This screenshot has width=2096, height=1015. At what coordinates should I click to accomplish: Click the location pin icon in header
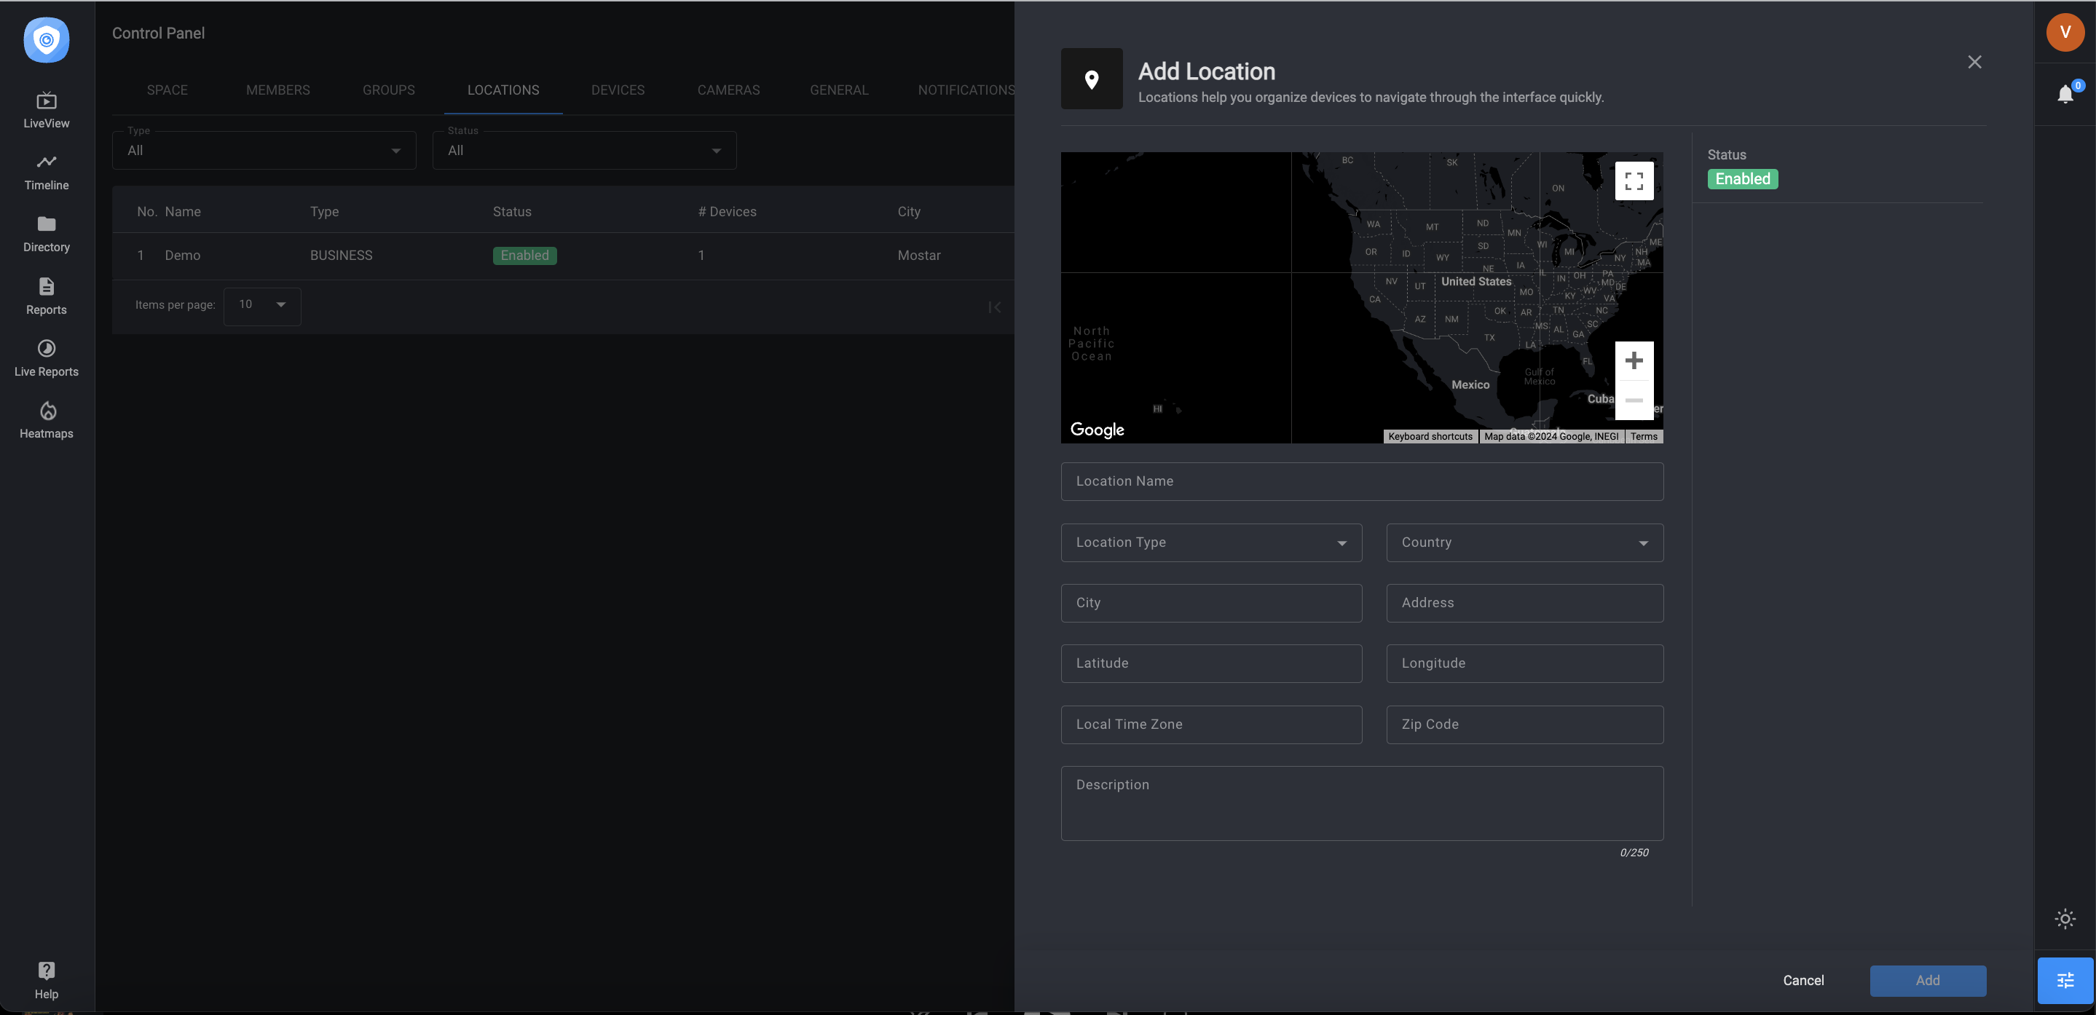(x=1092, y=79)
